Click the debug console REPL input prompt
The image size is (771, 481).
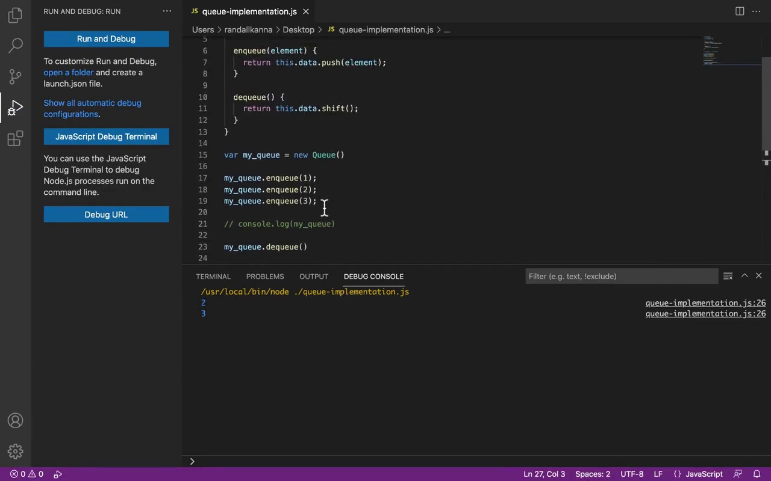pos(476,461)
